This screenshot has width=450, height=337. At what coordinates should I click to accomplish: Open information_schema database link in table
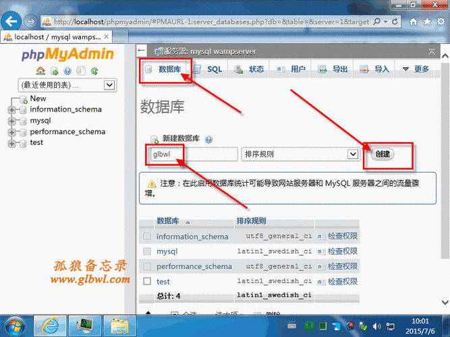tap(192, 237)
